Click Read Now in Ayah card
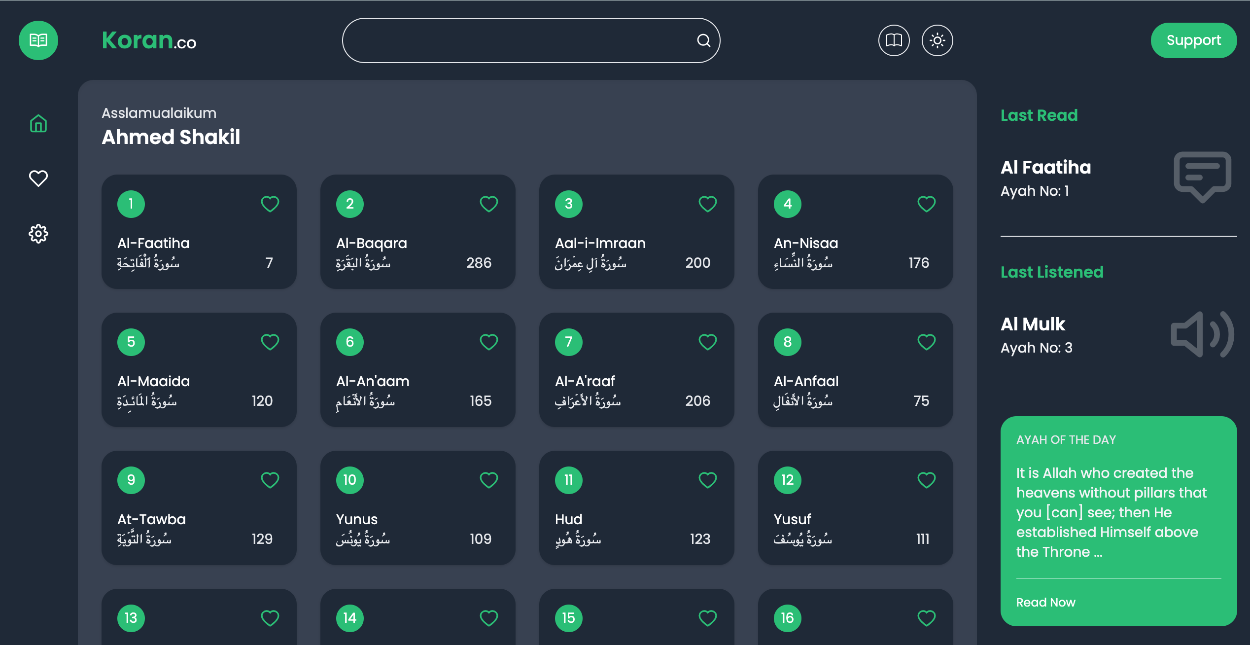Viewport: 1250px width, 645px height. click(x=1045, y=602)
